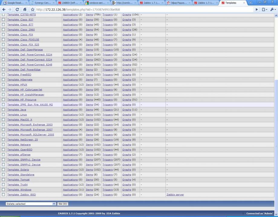Image resolution: width=278 pixels, height=217 pixels.
Task: Open the Template_Cisco_2960 template link
Action: tap(21, 29)
